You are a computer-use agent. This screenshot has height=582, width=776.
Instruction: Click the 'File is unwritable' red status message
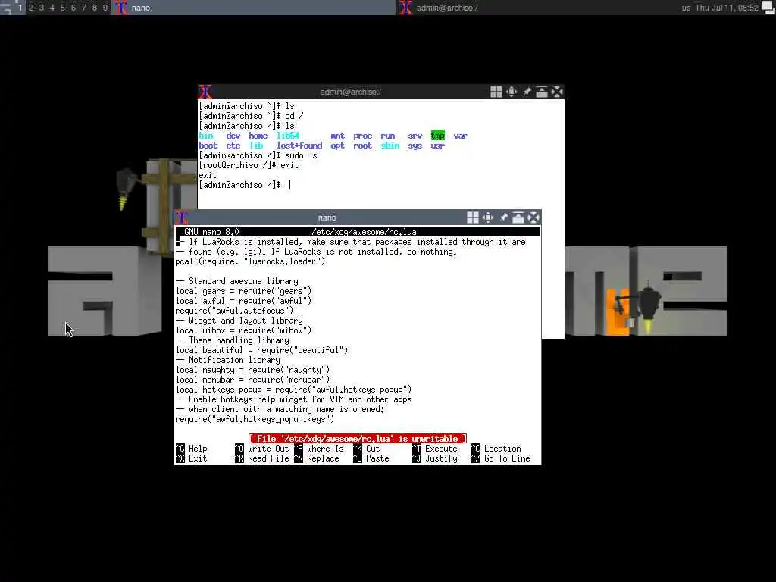(358, 439)
